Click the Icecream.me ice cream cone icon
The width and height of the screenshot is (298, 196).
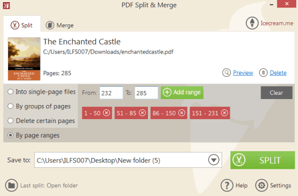[x=252, y=23]
